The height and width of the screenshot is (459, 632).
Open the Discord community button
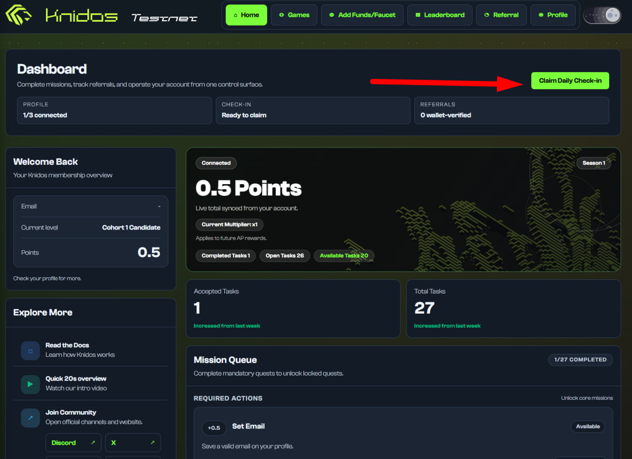point(73,443)
